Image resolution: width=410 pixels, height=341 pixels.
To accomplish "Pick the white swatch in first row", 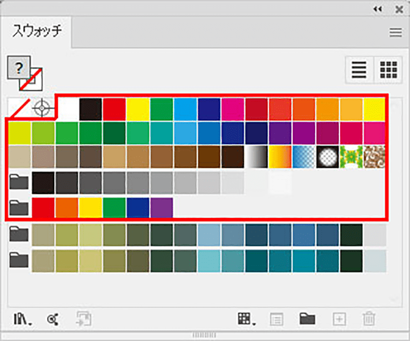I will tap(68, 109).
